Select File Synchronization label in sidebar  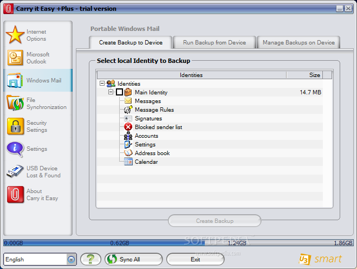47,104
